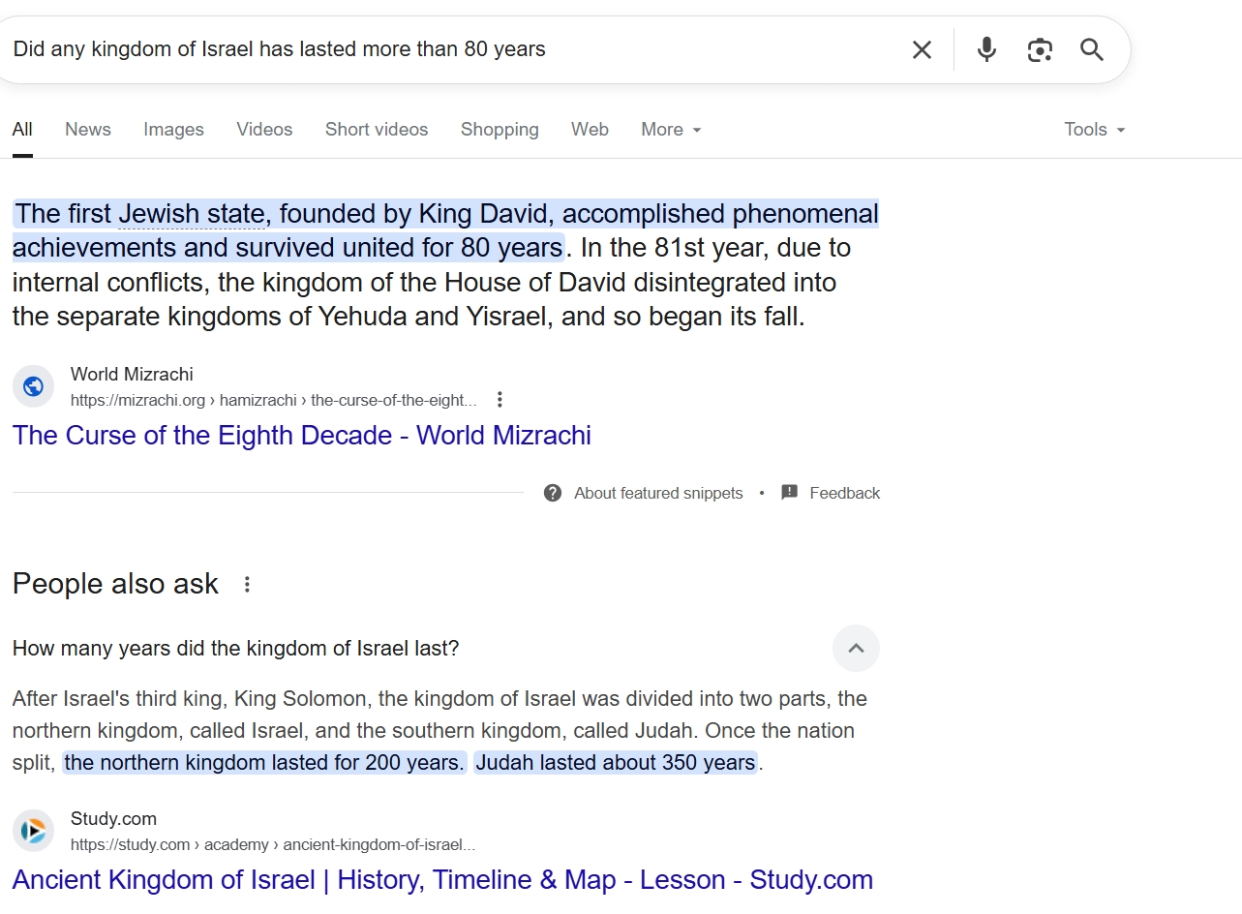This screenshot has width=1242, height=914.
Task: Click the World Mizrachi site favicon
Action: tap(34, 386)
